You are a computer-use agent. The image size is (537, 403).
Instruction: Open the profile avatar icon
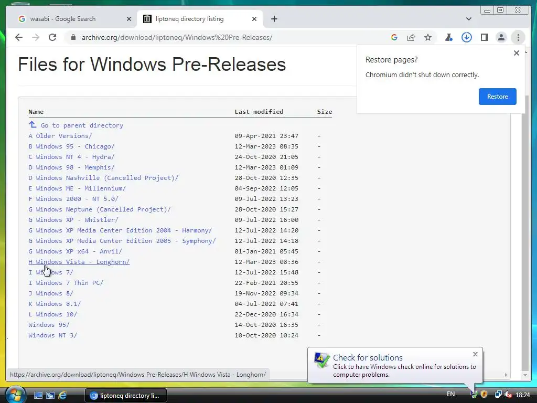(x=501, y=37)
